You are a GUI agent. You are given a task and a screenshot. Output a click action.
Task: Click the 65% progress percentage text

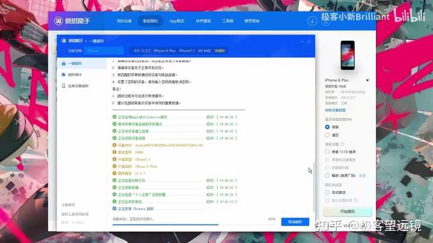[x=272, y=219]
